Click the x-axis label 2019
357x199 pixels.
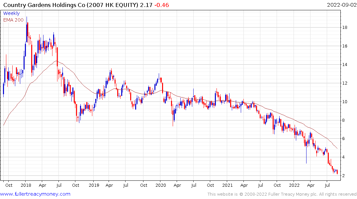pos(94,185)
